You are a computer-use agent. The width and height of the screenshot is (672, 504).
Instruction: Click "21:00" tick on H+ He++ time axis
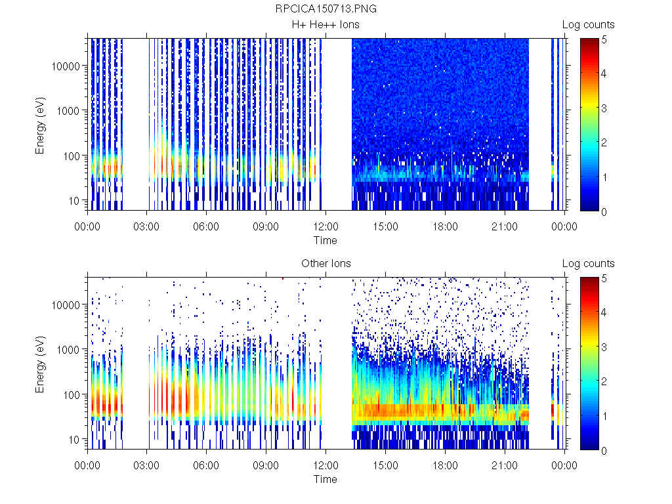coord(505,226)
